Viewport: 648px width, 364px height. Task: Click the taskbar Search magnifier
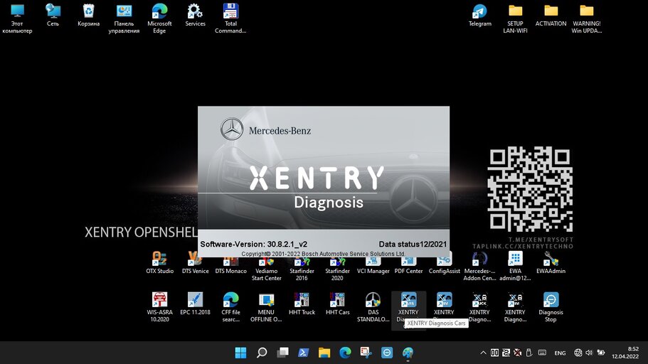(262, 353)
